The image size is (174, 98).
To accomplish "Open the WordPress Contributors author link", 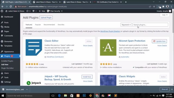I will pyautogui.click(x=55, y=57).
